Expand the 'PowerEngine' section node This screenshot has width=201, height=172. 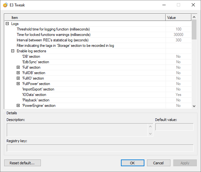(x=18, y=106)
